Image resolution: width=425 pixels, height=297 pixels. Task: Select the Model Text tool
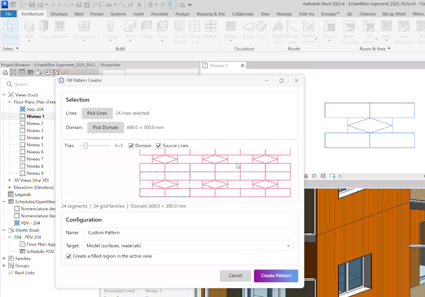coord(277,33)
